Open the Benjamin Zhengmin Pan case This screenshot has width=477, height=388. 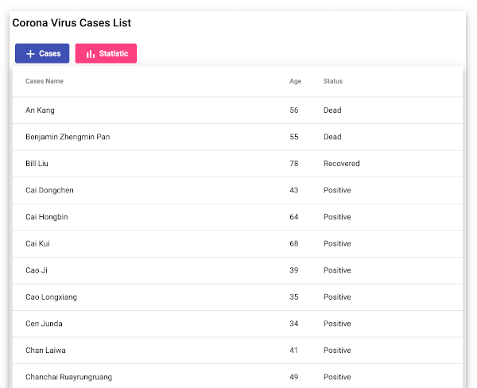click(238, 137)
